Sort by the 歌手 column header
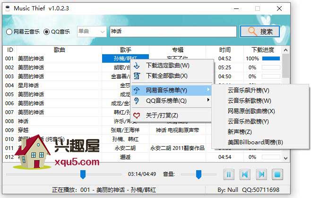 pos(125,50)
